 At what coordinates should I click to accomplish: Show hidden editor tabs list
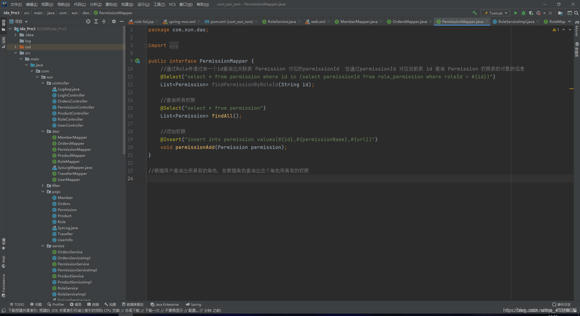click(569, 21)
